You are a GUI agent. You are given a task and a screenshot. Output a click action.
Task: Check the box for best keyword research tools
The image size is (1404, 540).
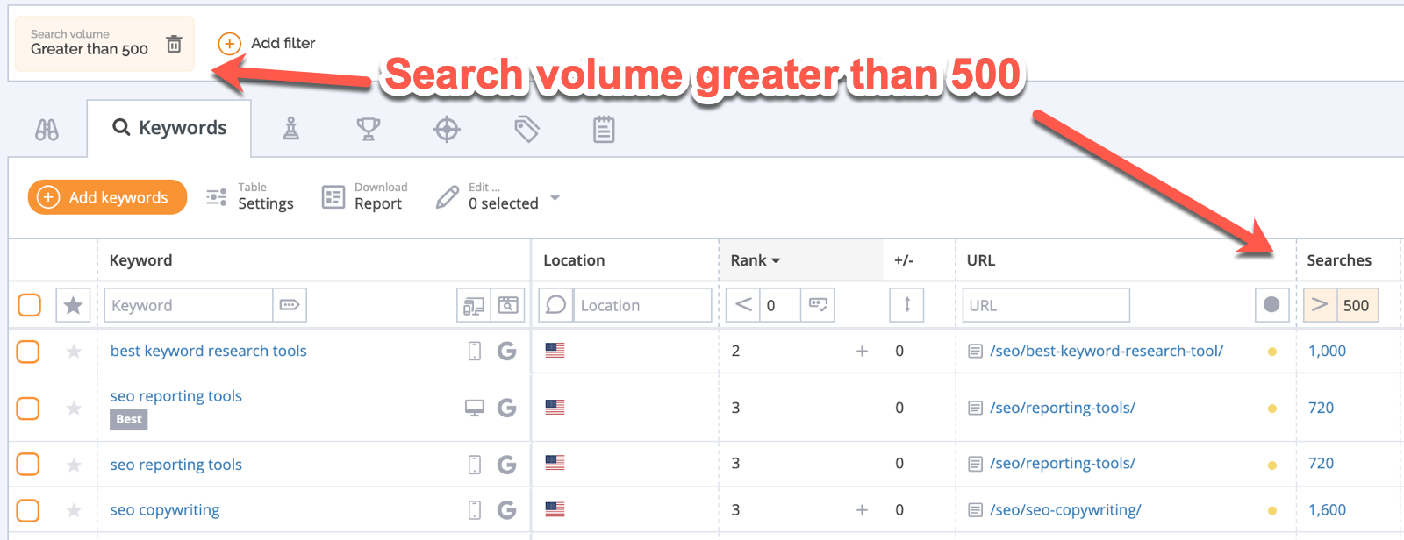(29, 352)
